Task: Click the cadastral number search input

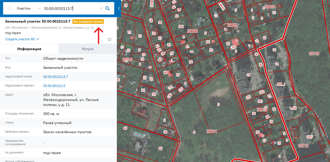Action: [71, 9]
